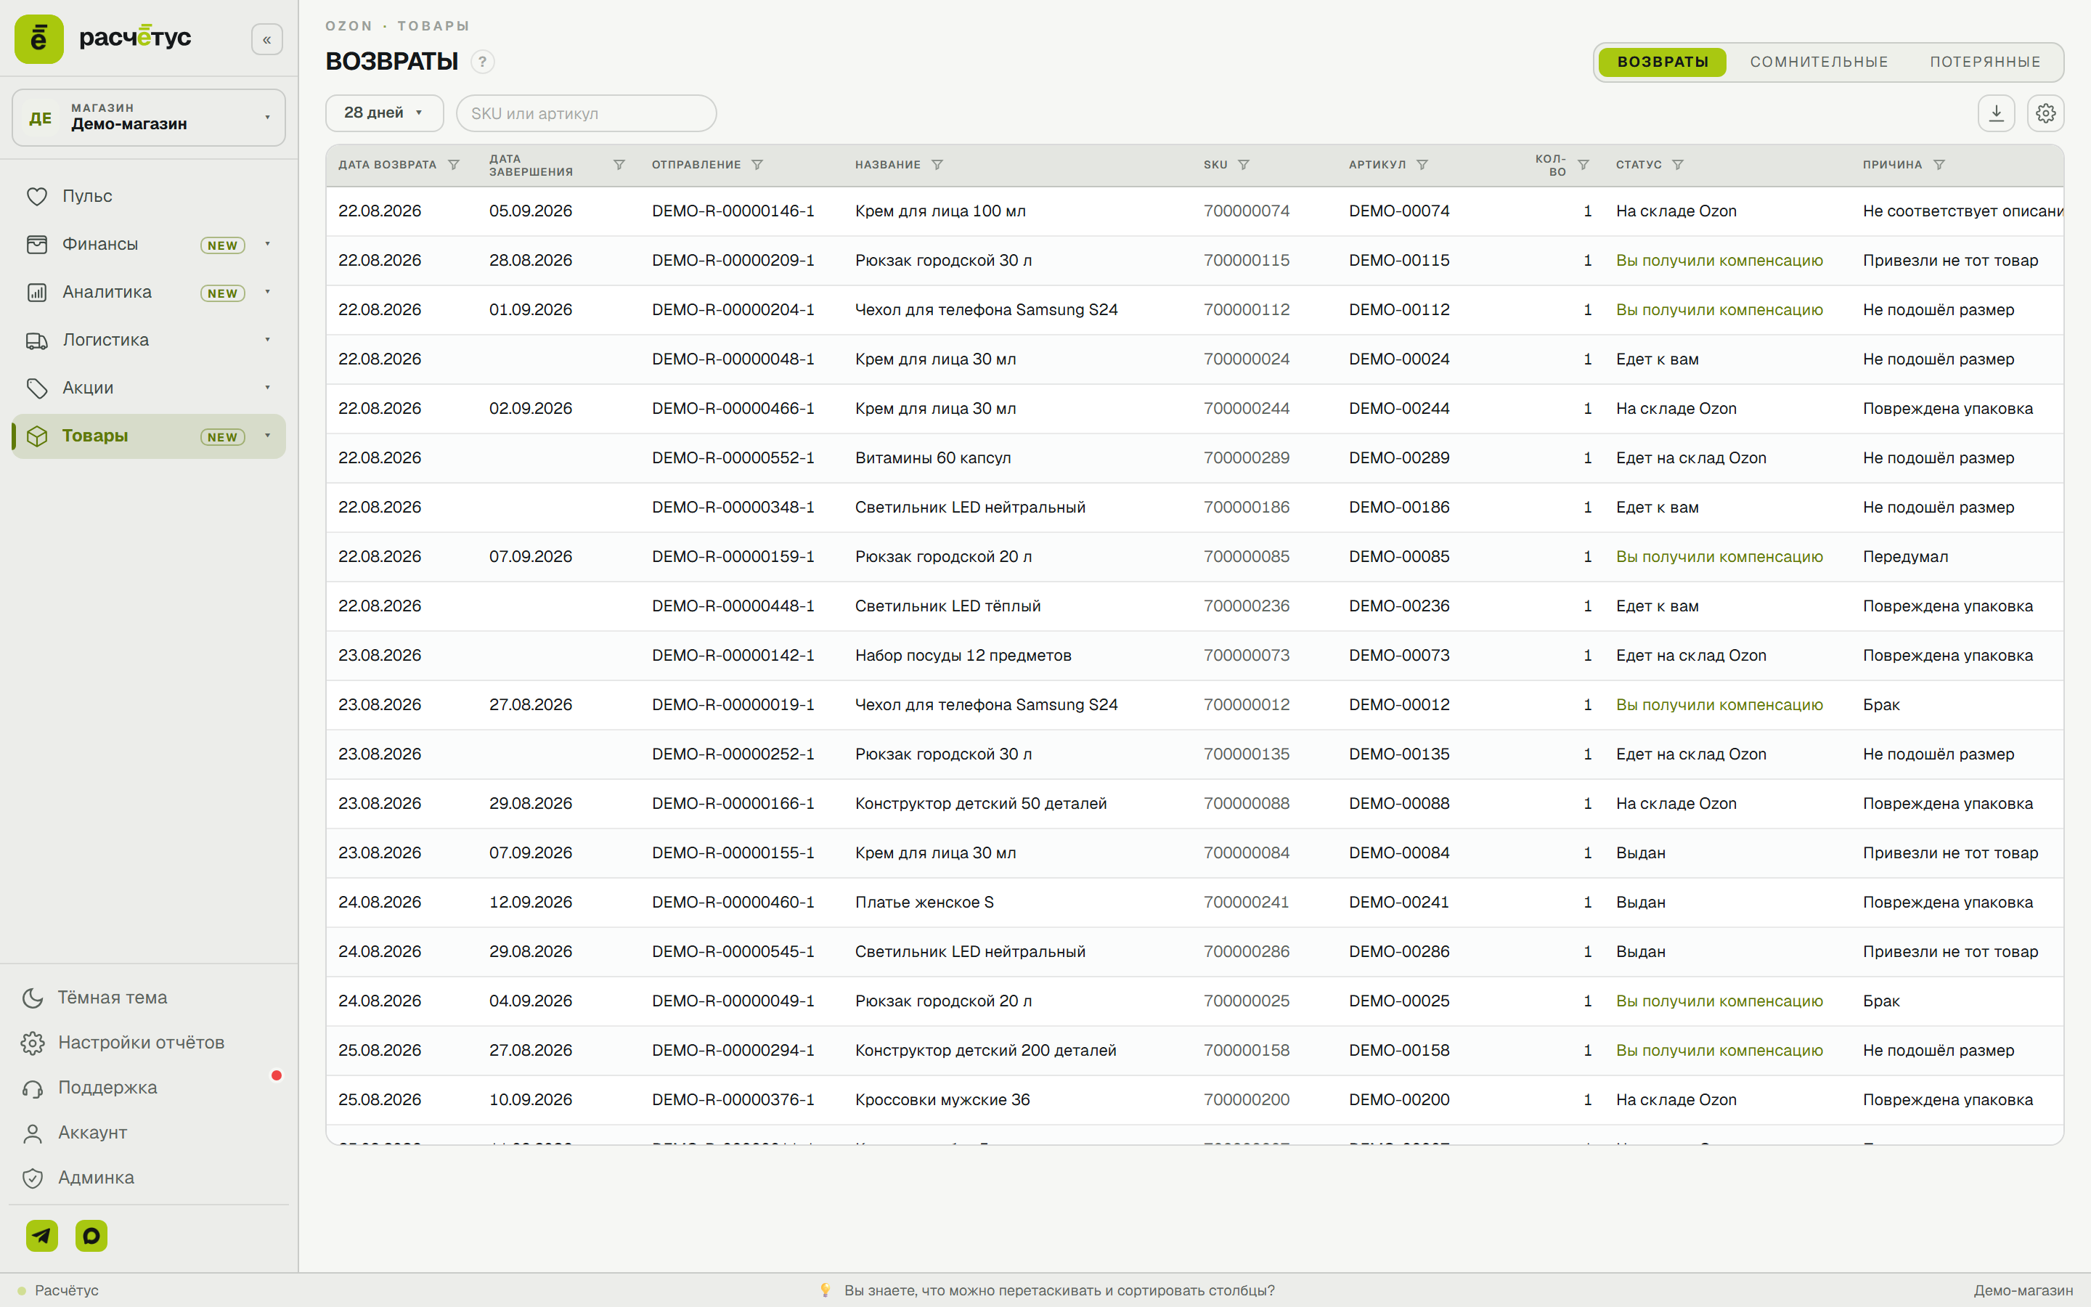Filter the Кол-во column
This screenshot has height=1307, width=2091.
pyautogui.click(x=1583, y=165)
